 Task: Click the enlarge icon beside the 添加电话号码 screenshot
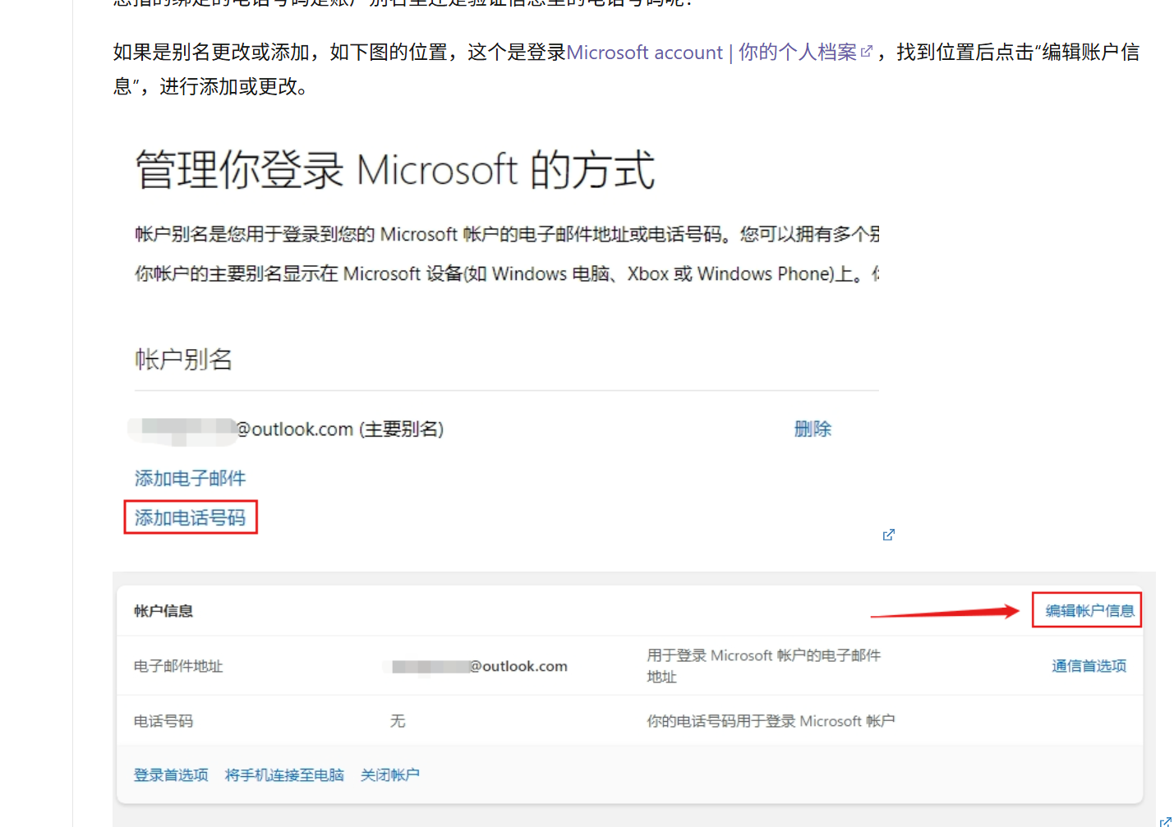point(888,535)
